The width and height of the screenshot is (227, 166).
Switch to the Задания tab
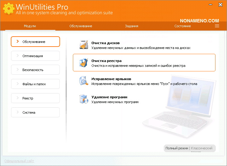pos(132,26)
